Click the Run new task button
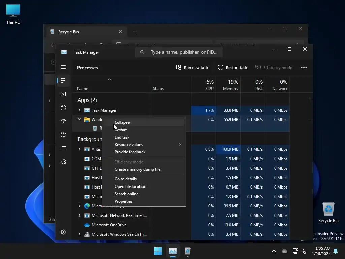Screen dimensions: 345x259 coord(192,68)
